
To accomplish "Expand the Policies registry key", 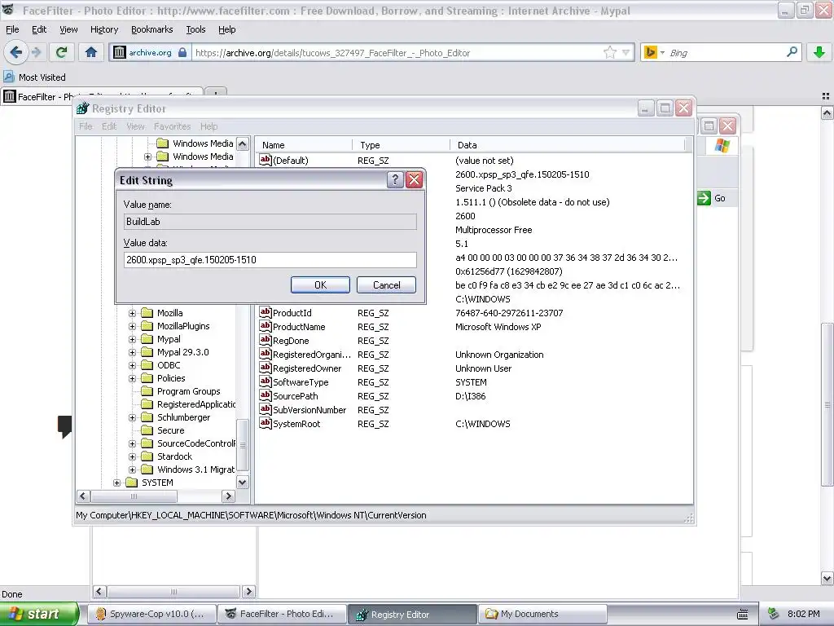I will click(x=133, y=378).
